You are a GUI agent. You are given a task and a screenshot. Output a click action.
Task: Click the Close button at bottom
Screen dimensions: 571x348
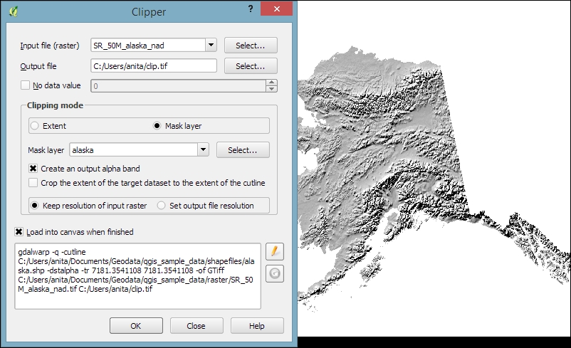pos(197,326)
